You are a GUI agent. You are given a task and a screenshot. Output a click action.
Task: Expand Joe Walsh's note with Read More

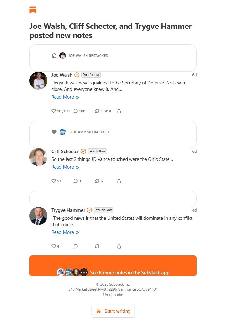click(x=65, y=97)
